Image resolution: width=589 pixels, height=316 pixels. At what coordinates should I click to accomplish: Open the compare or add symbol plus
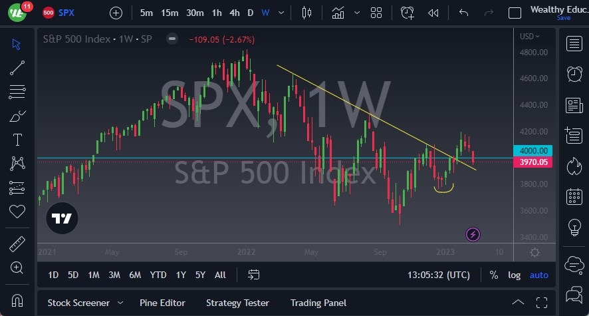click(116, 13)
